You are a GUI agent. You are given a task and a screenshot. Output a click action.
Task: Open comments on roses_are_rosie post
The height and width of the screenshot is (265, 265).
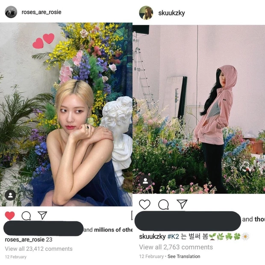[26, 216]
